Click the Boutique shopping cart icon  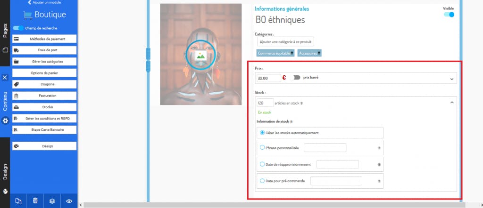click(28, 15)
